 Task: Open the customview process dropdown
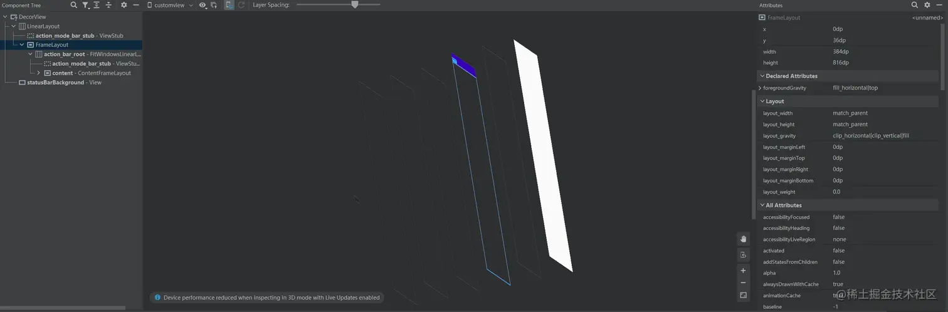(x=170, y=5)
